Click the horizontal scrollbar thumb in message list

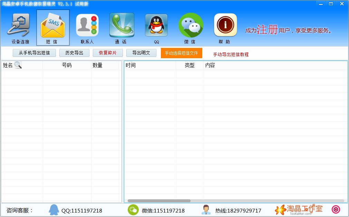pos(159,201)
